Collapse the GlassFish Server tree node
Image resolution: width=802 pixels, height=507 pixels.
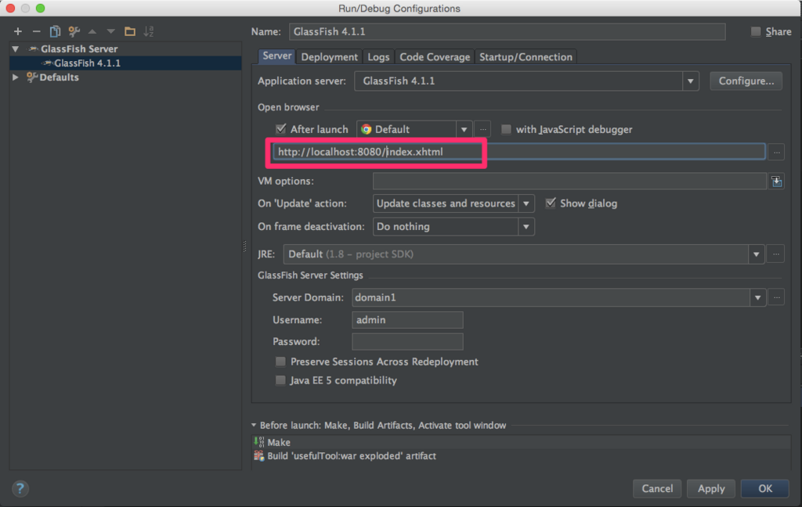point(16,49)
